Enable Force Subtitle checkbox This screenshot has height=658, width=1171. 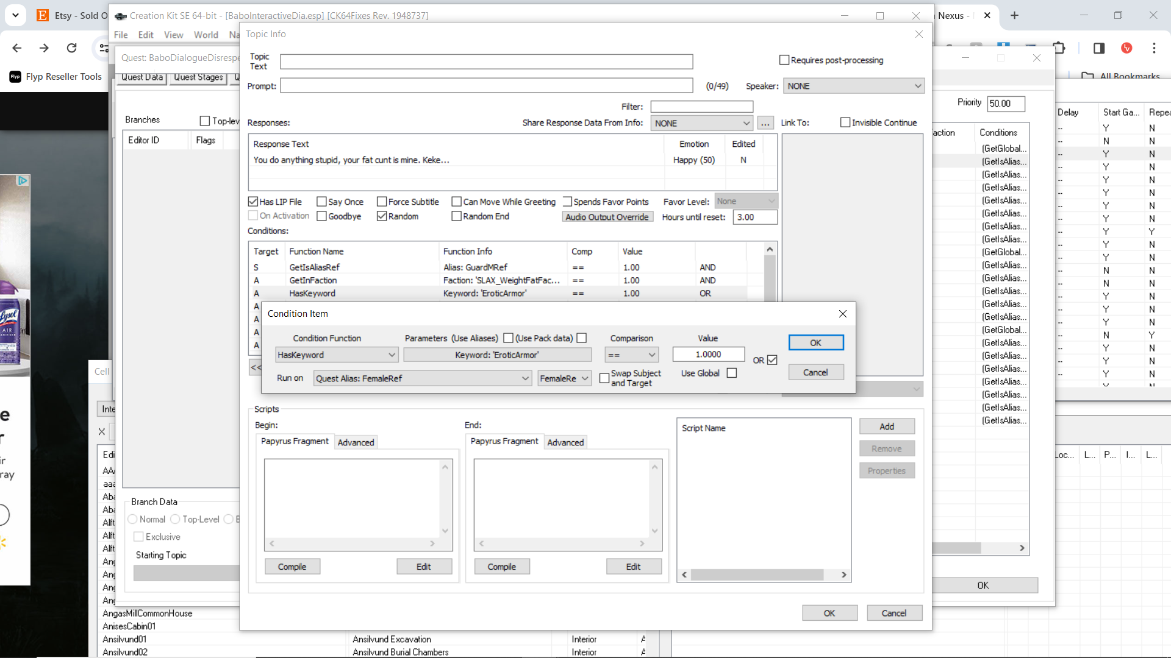pos(382,202)
